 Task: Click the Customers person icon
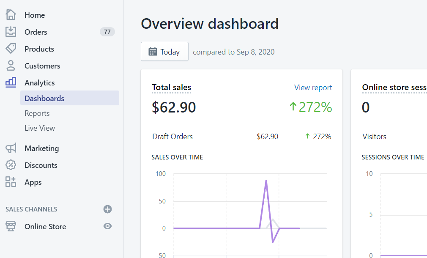(11, 66)
